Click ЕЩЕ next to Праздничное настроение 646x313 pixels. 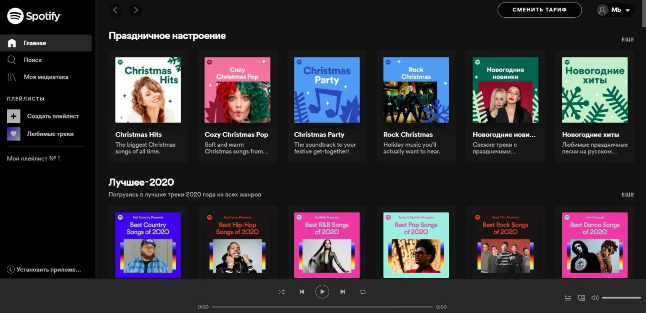628,39
